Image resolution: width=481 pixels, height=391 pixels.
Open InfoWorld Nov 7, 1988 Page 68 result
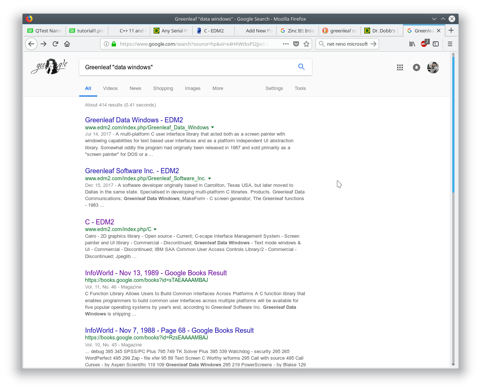[169, 331]
